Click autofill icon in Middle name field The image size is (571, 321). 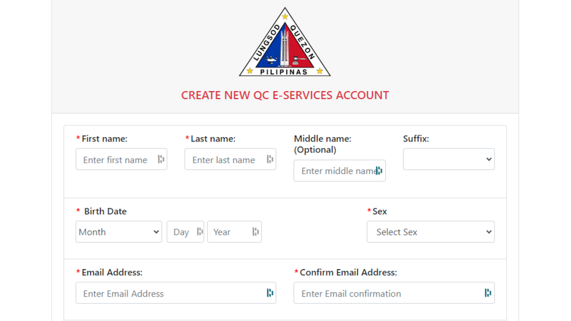[379, 170]
